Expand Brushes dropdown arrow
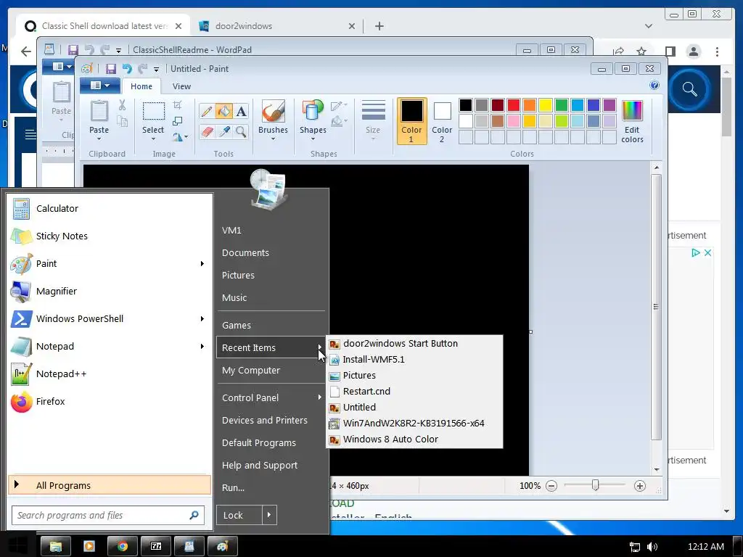This screenshot has width=743, height=557. pos(273,139)
